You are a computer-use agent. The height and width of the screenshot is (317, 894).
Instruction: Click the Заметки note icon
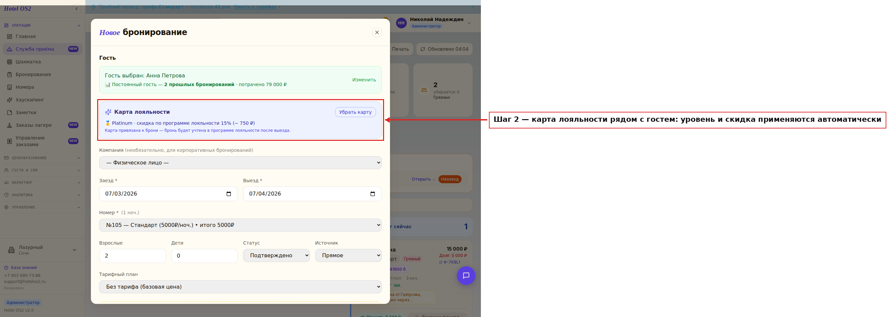pos(9,112)
